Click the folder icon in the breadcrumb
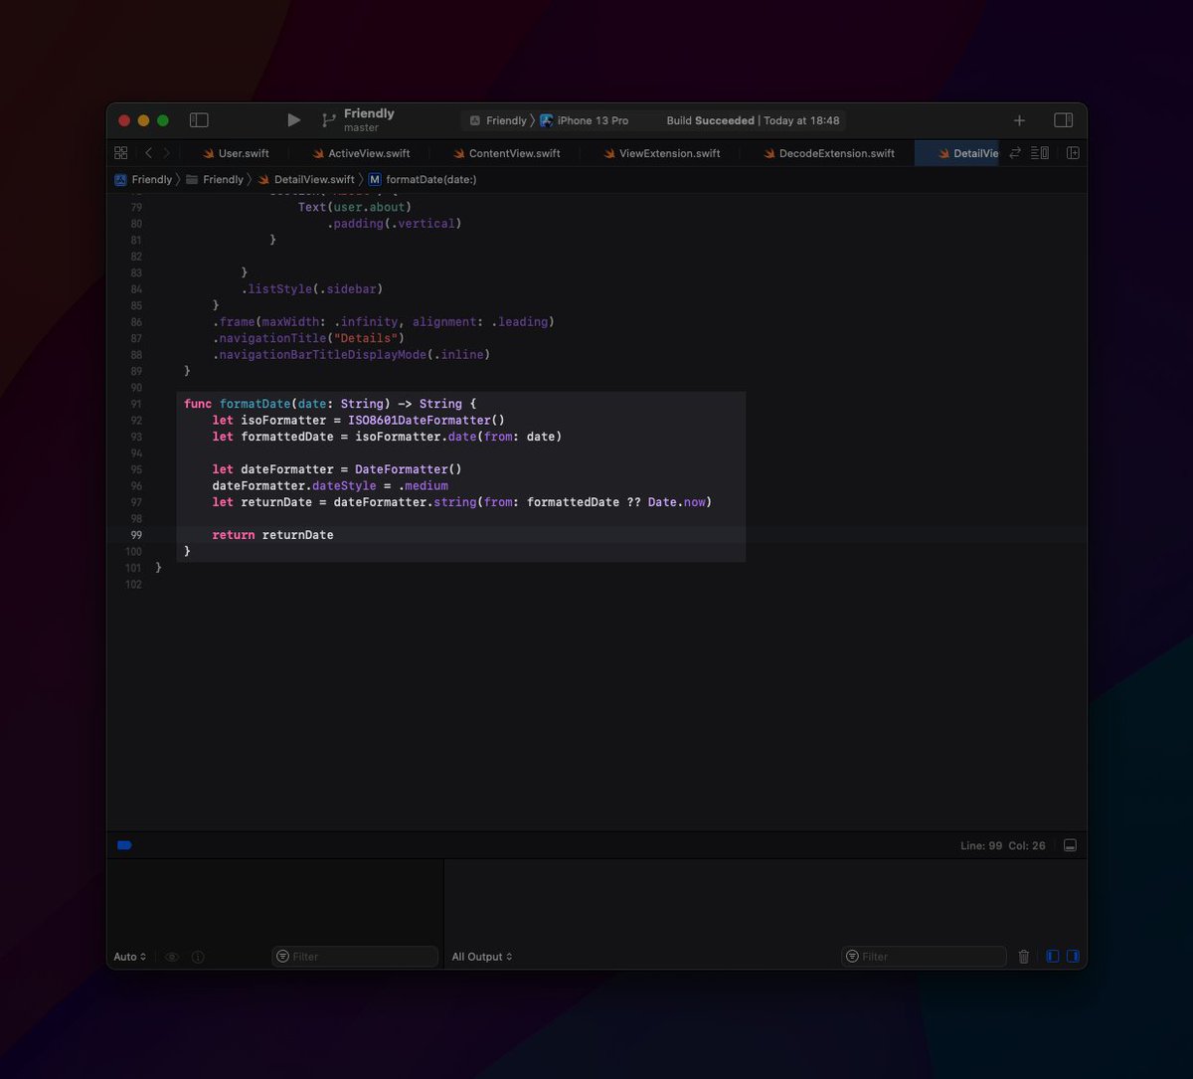 point(192,180)
